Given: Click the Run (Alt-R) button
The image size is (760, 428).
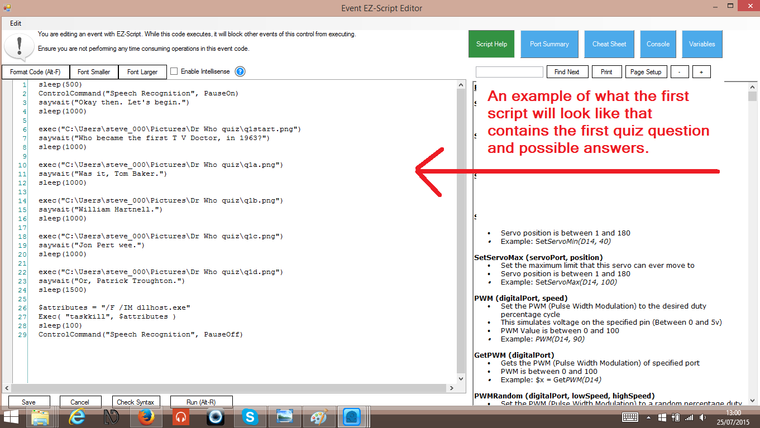Looking at the screenshot, I should pos(201,402).
